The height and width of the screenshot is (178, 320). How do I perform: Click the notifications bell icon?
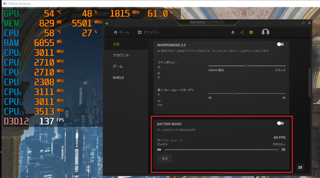tap(233, 32)
